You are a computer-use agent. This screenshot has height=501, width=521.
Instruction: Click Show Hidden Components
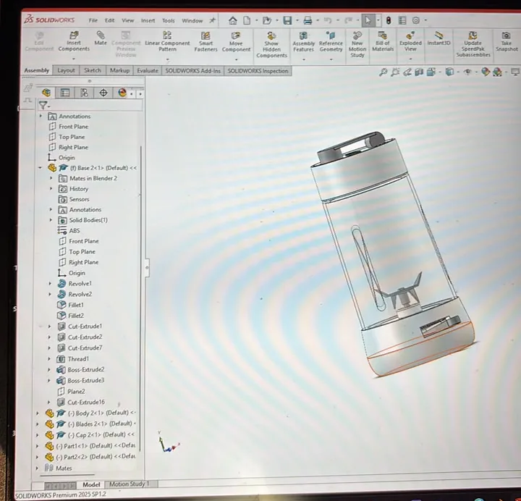[x=271, y=45]
